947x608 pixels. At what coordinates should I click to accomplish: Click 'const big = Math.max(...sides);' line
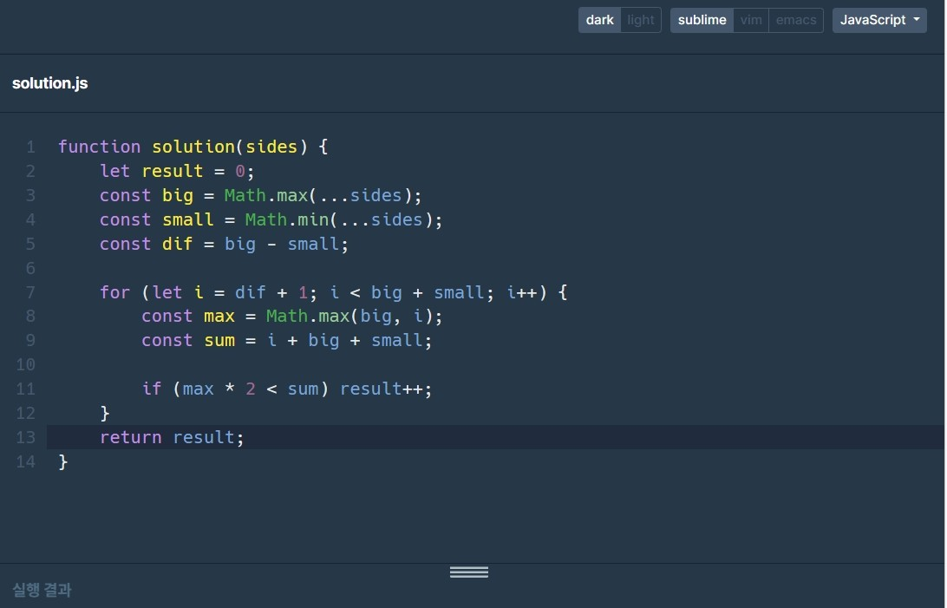pyautogui.click(x=260, y=195)
